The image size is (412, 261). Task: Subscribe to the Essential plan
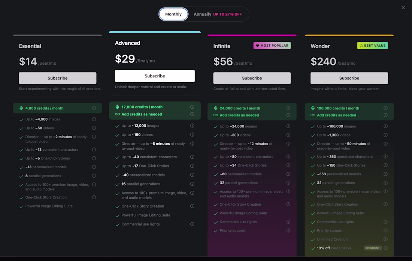coord(58,78)
